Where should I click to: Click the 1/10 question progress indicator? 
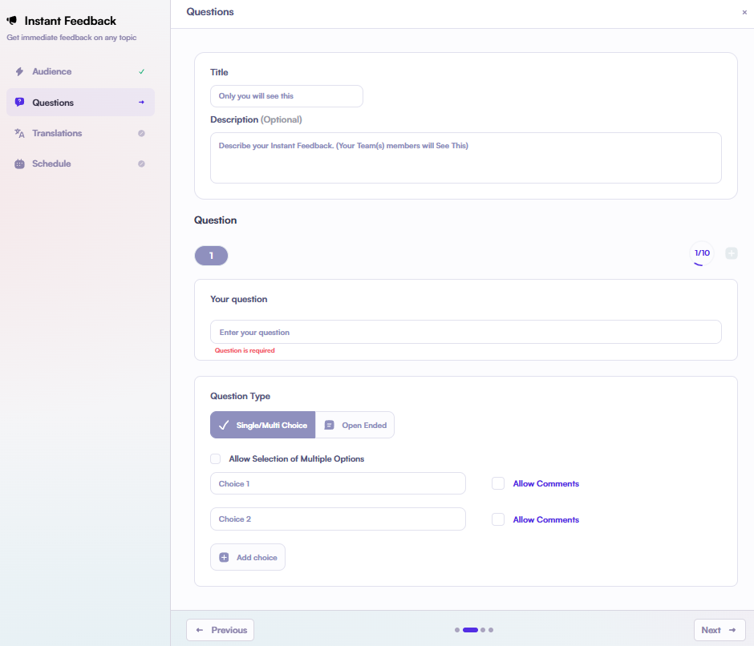tap(701, 253)
